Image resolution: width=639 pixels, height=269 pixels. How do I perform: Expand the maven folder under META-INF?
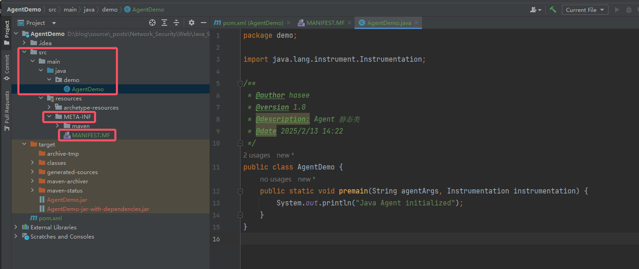[x=58, y=126]
